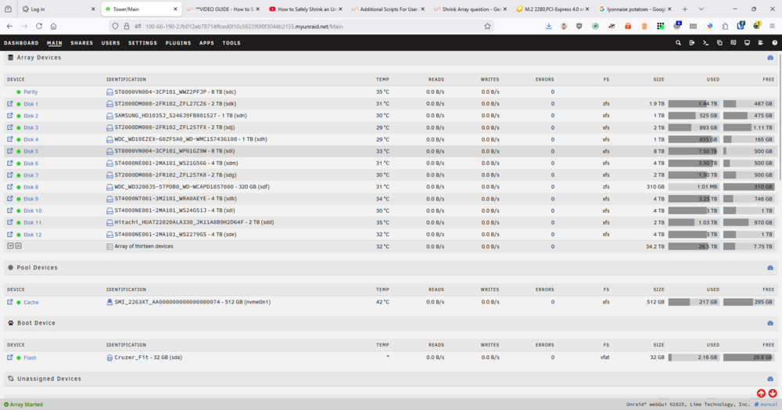Open the Unraid search icon

click(678, 43)
